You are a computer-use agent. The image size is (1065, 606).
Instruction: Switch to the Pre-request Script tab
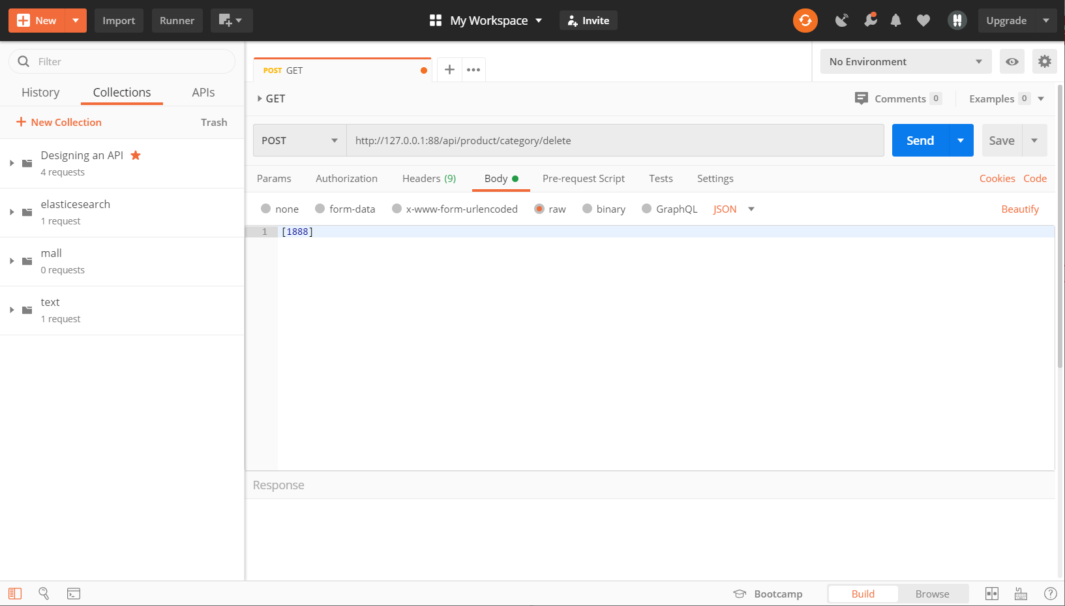584,179
